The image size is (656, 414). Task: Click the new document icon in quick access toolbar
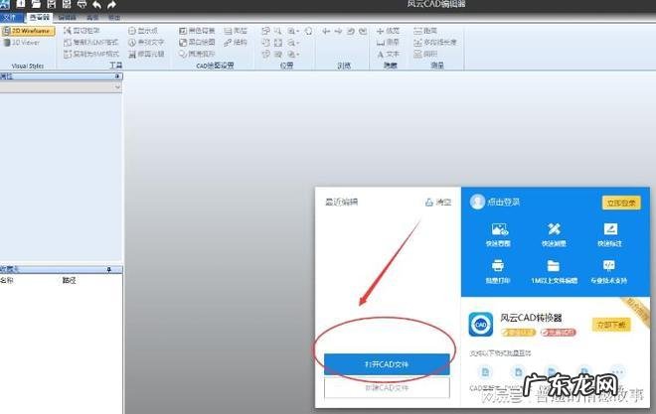(x=21, y=4)
